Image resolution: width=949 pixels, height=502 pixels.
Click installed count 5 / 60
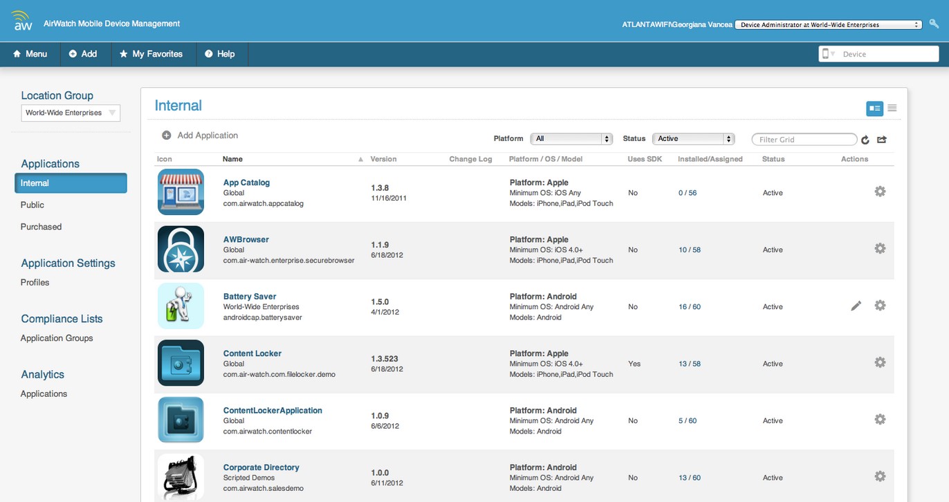[x=688, y=420]
